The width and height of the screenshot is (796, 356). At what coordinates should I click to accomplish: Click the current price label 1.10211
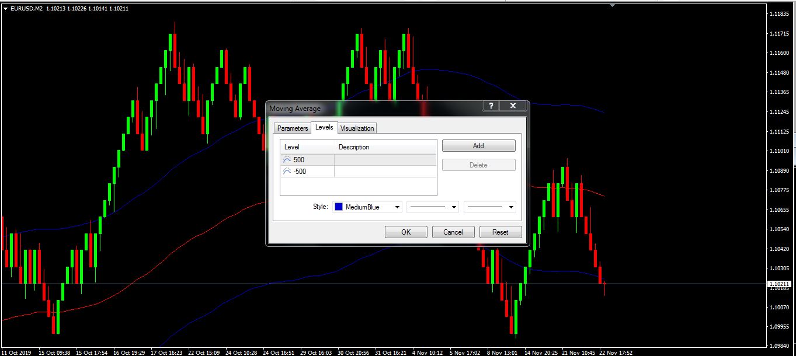pyautogui.click(x=780, y=285)
